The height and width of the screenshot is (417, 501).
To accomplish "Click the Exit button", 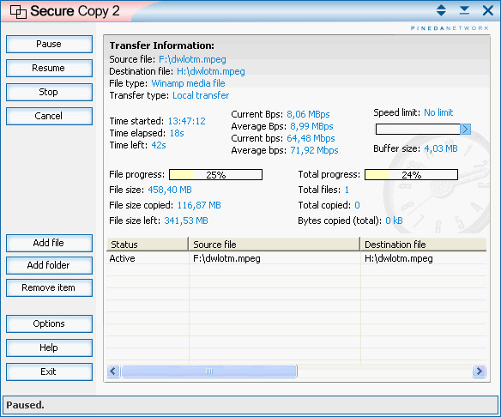I will 49,372.
